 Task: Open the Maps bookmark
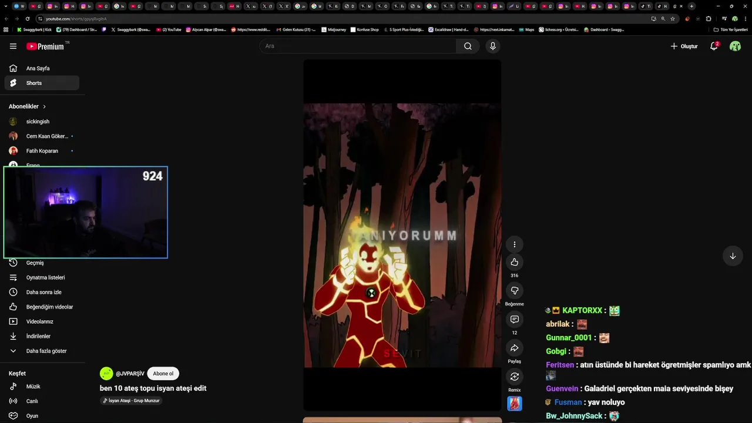coord(526,29)
